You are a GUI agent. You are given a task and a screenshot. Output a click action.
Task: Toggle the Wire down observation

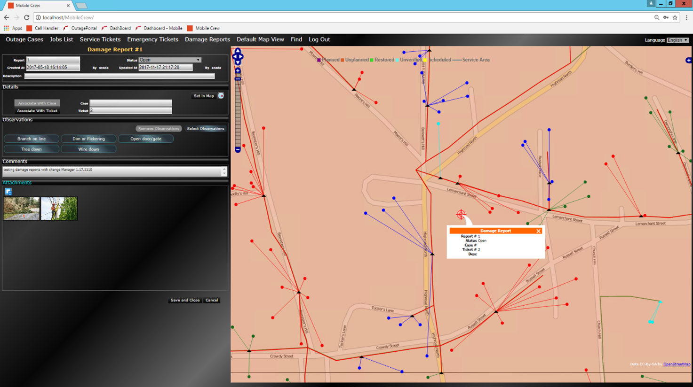pyautogui.click(x=88, y=149)
